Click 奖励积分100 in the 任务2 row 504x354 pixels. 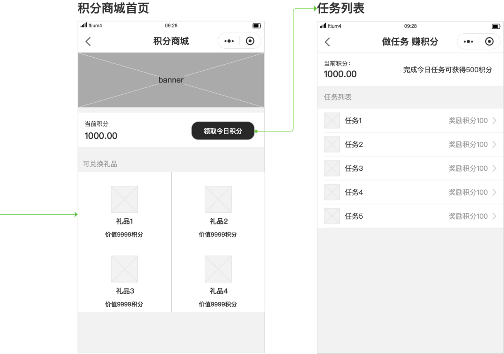(x=468, y=144)
